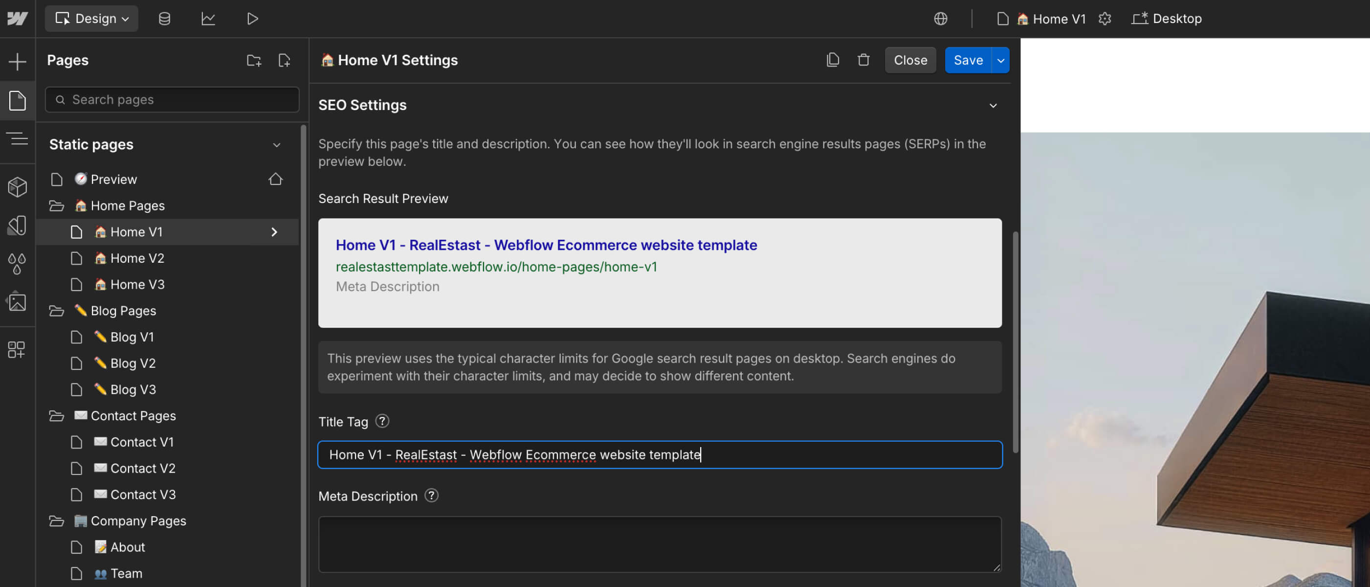Image resolution: width=1370 pixels, height=587 pixels.
Task: Open the Assets panel image icon
Action: pos(18,302)
